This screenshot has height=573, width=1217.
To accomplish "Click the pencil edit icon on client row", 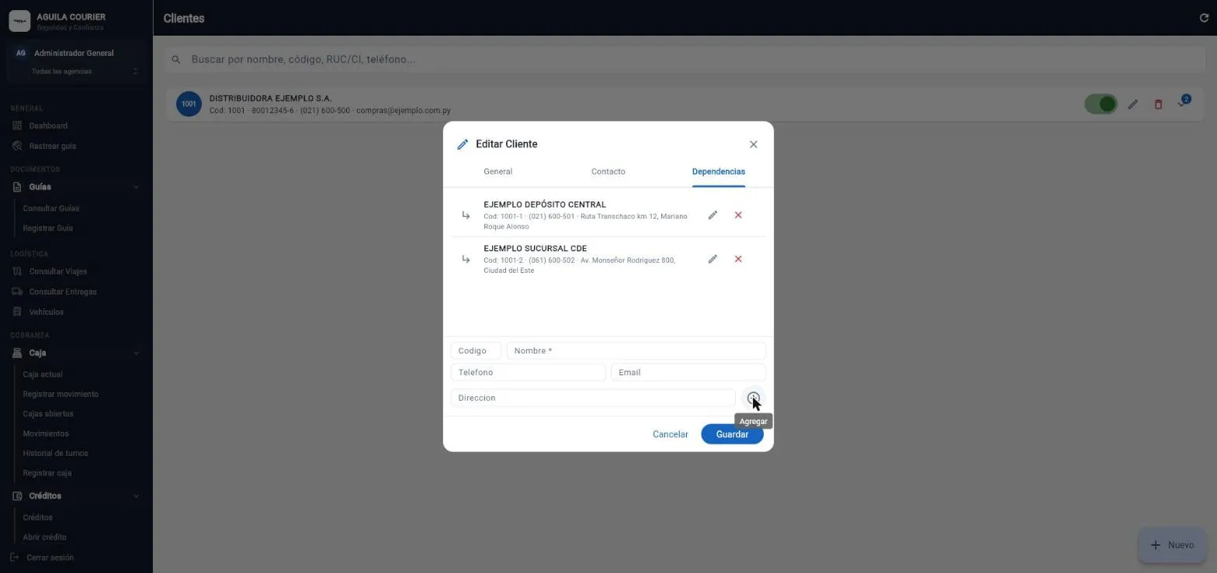I will [x=1132, y=104].
